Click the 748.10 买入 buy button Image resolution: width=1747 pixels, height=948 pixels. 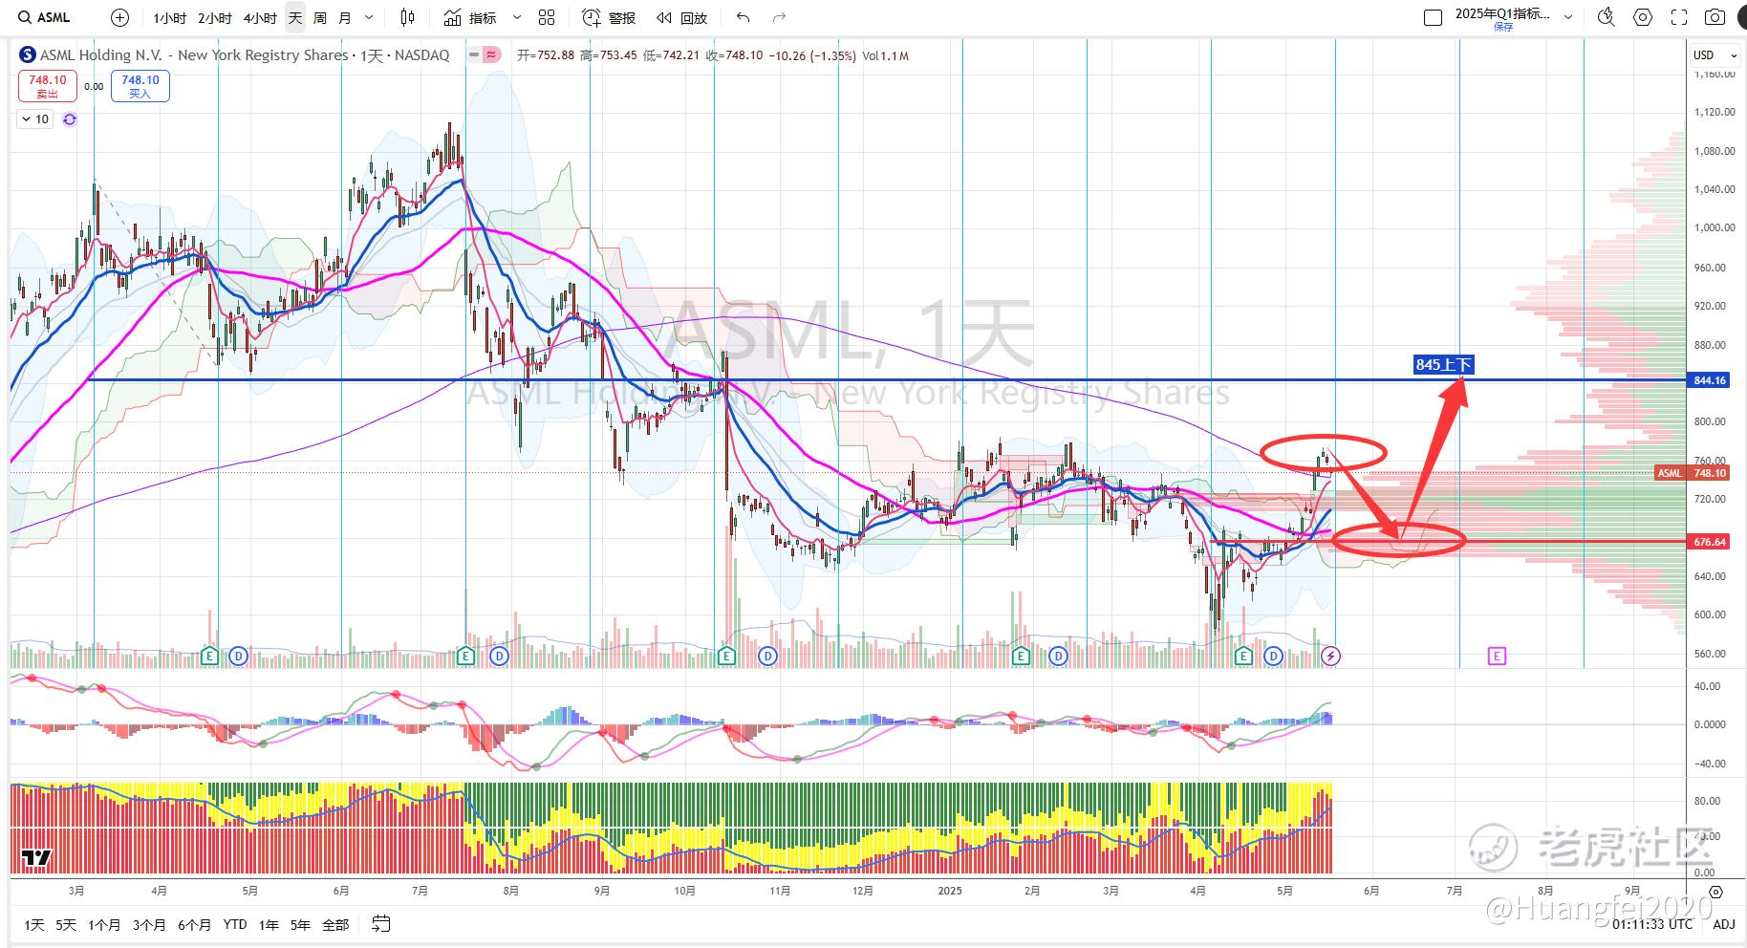click(140, 86)
